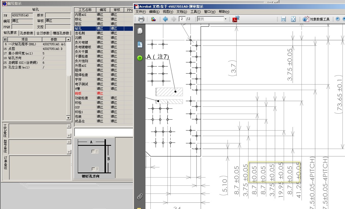Click the 订单备注 text area

40,168
